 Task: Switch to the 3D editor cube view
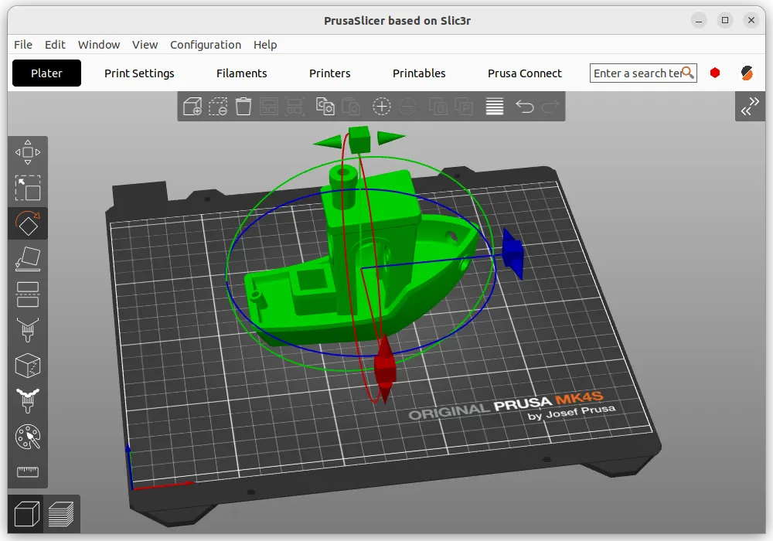[x=27, y=513]
